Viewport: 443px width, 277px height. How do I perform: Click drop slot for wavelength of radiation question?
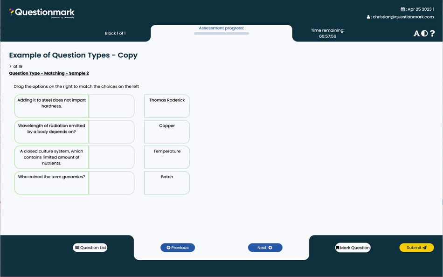pyautogui.click(x=111, y=132)
